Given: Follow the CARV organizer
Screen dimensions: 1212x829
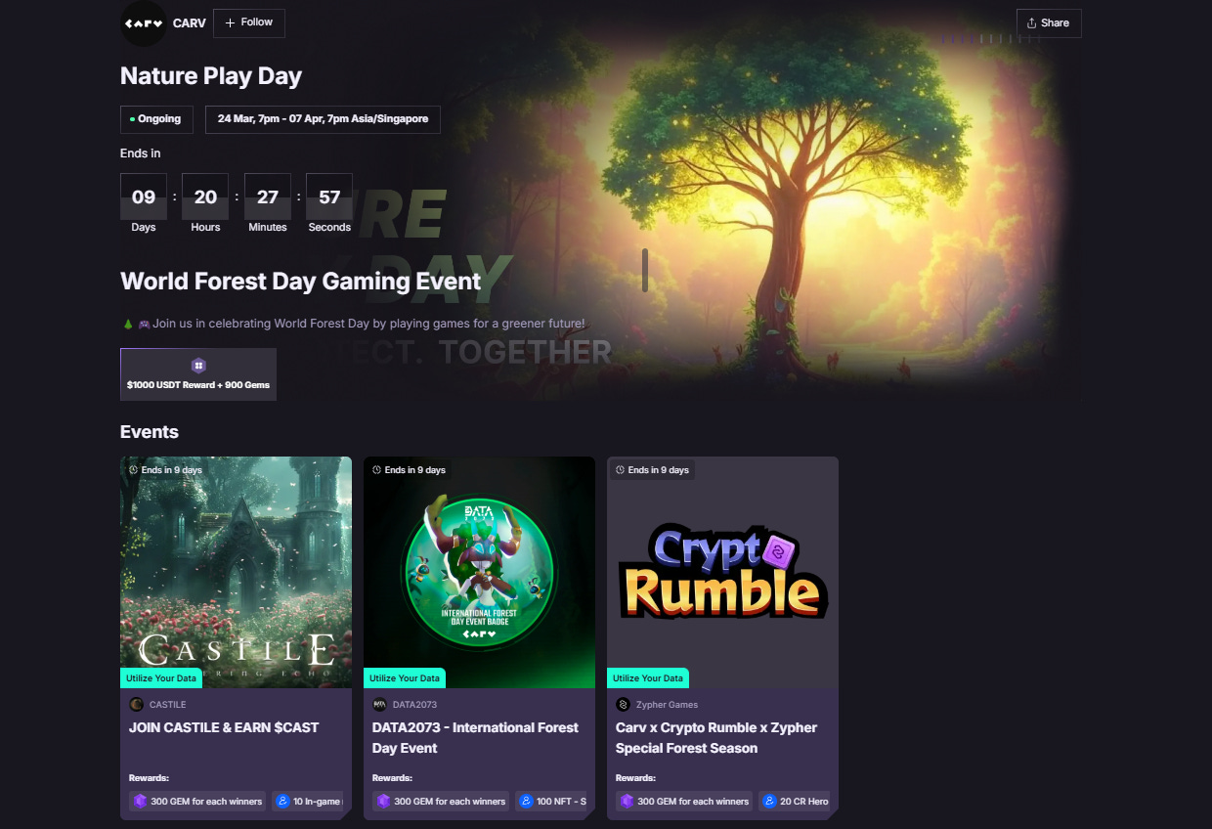Looking at the screenshot, I should [249, 22].
